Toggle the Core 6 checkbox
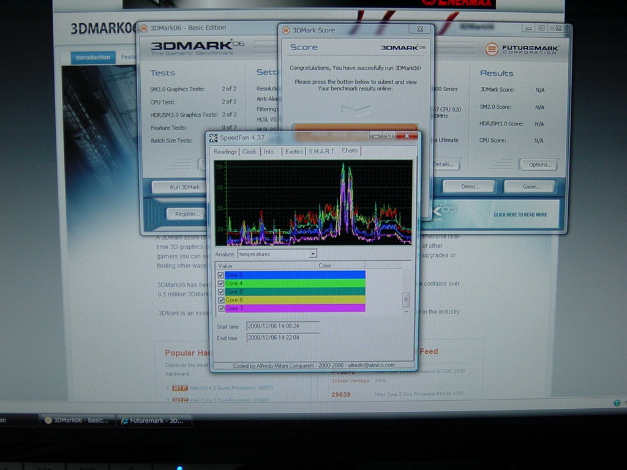Screen dimensions: 627x470 tap(221, 300)
